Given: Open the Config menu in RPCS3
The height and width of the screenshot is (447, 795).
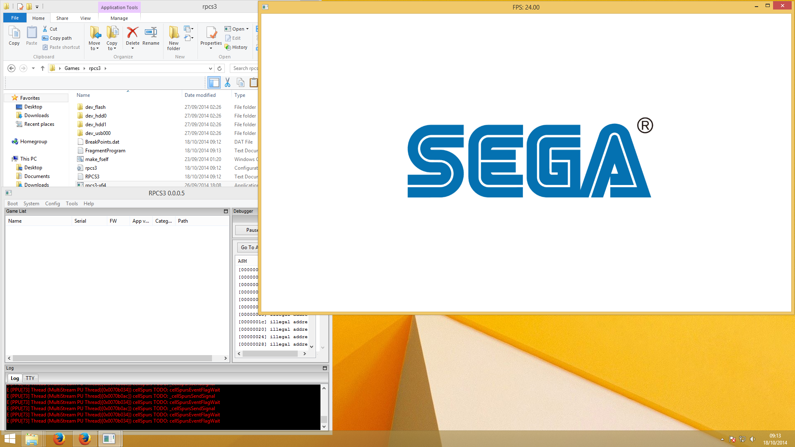Looking at the screenshot, I should 52,204.
